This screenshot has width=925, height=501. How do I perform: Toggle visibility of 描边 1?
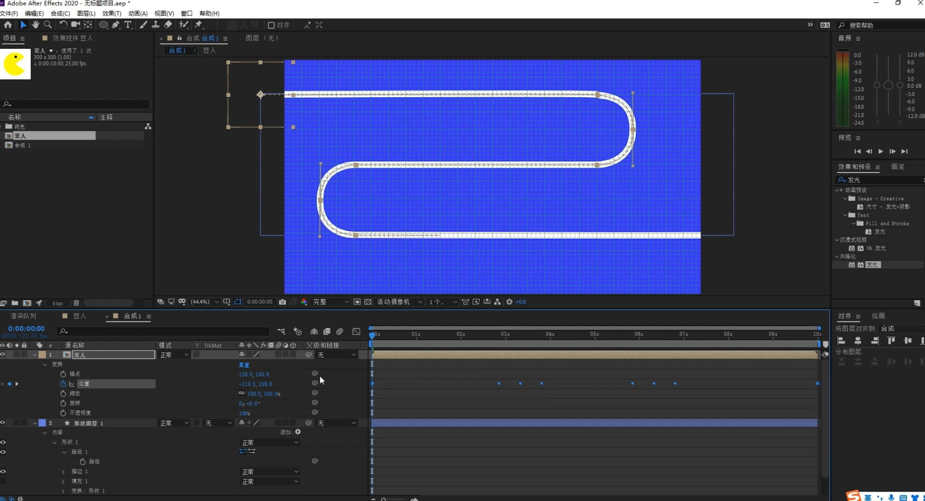point(3,471)
